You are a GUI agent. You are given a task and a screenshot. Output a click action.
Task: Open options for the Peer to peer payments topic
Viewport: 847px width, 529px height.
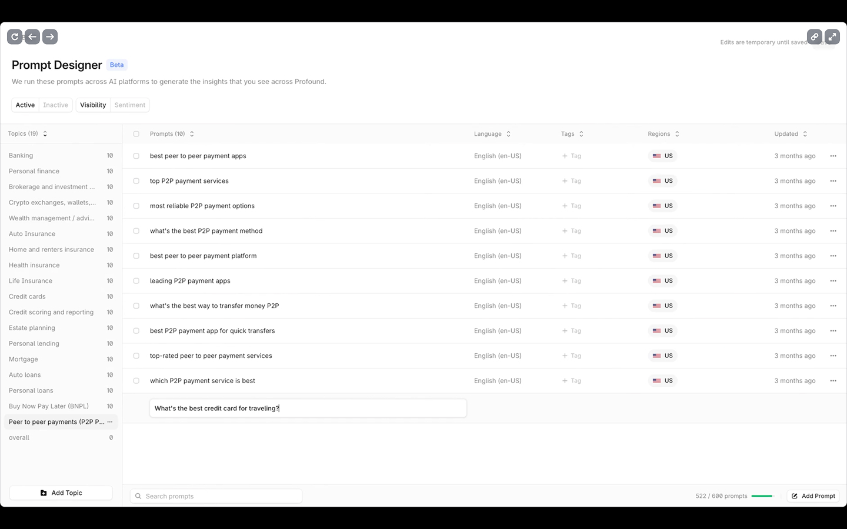tap(110, 422)
